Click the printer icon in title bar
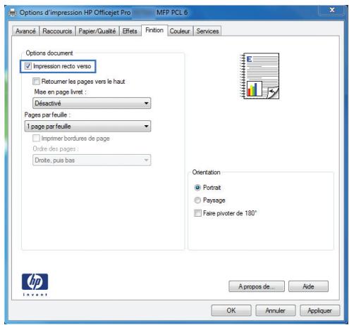Image resolution: width=349 pixels, height=325 pixels. click(13, 12)
